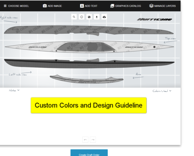This screenshot has height=156, width=194.
Task: Click the info circle icon
Action: pos(82,17)
